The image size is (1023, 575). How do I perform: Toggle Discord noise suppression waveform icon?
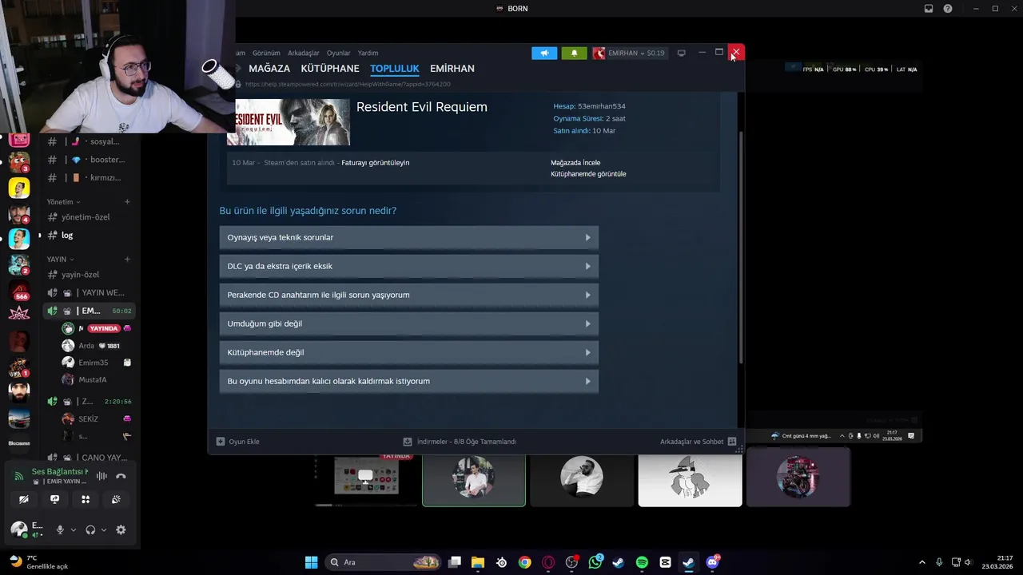(102, 476)
